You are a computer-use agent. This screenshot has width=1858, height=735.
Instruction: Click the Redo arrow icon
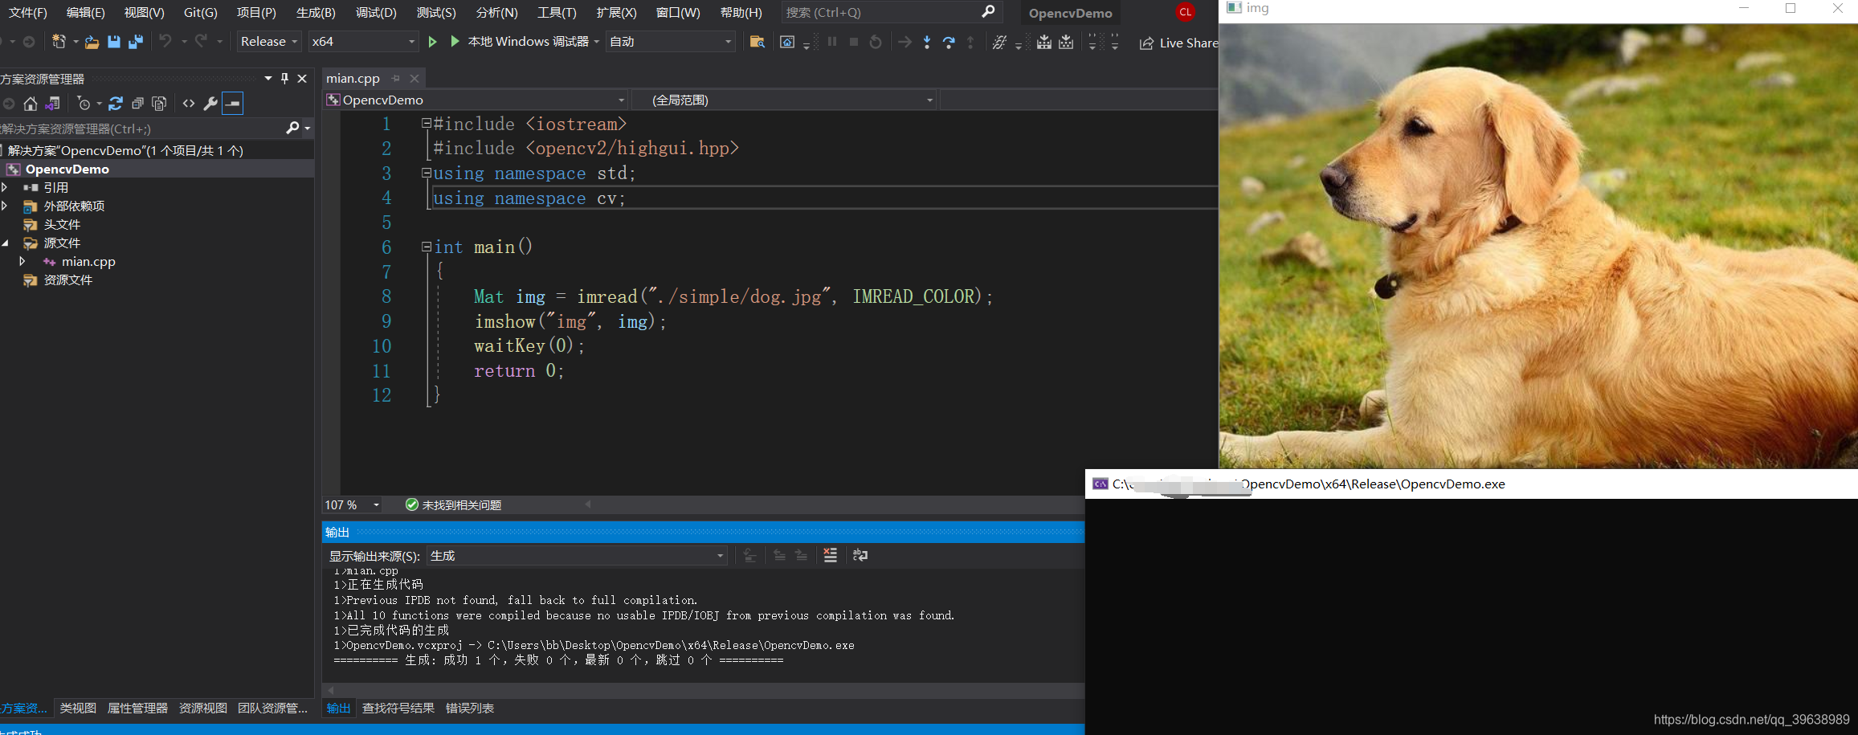(x=201, y=42)
